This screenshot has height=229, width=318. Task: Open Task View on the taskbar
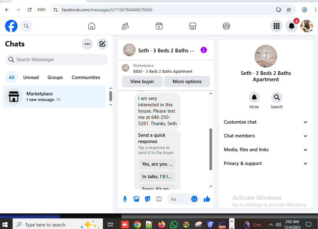coord(110,225)
